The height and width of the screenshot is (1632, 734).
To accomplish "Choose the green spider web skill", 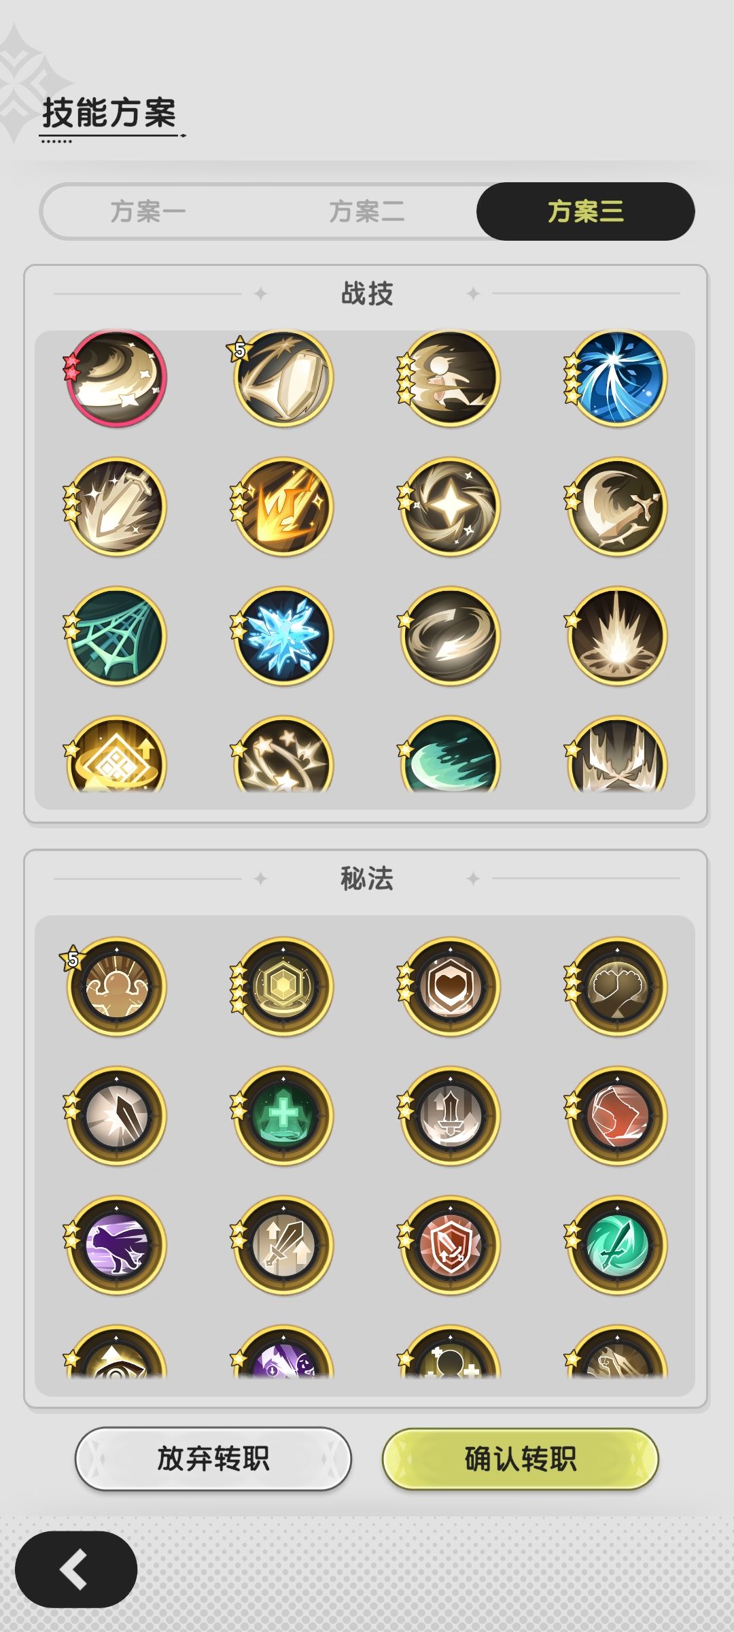I will click(x=116, y=636).
